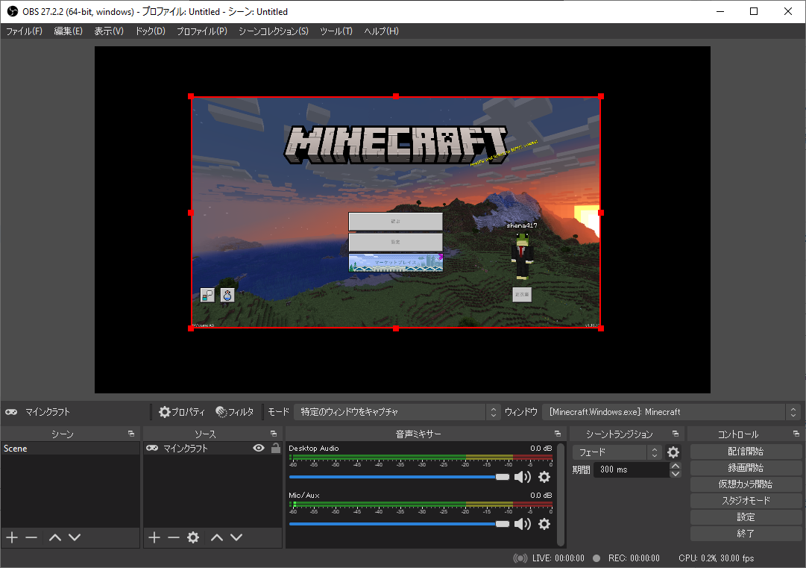Add a new source with plus icon
The image size is (806, 568).
154,537
